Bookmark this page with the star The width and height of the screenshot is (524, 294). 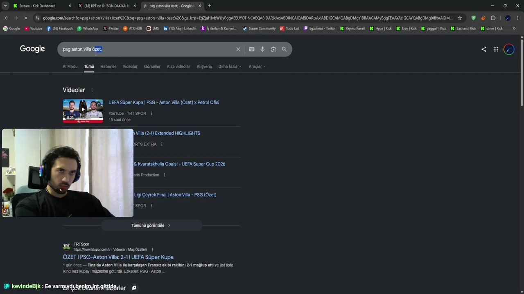[460, 18]
